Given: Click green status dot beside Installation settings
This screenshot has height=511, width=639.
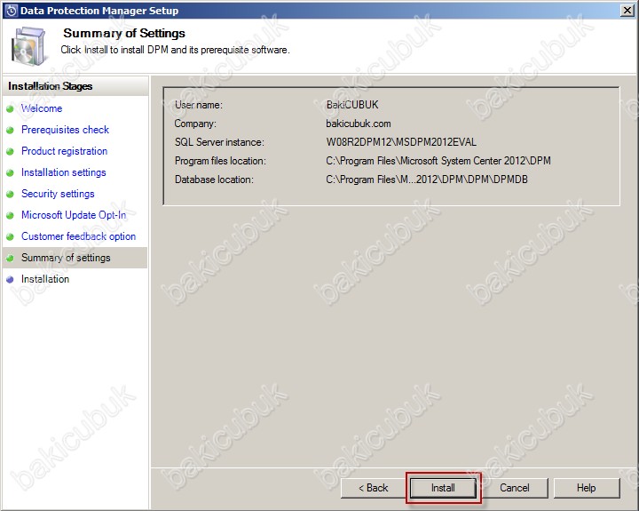Looking at the screenshot, I should click(x=10, y=172).
